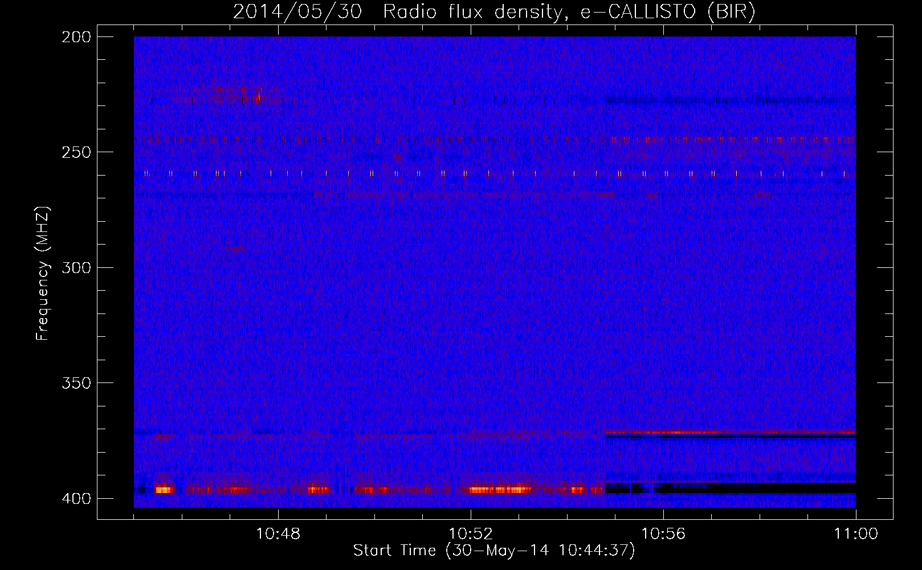Click the 10:52 time tick label
The width and height of the screenshot is (922, 570).
[471, 534]
